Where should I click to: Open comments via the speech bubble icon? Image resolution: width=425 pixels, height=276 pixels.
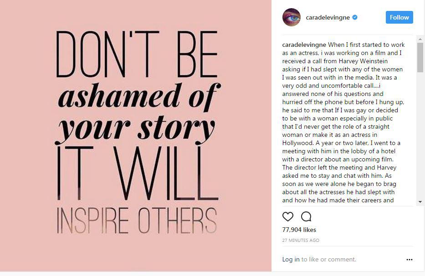(x=306, y=217)
